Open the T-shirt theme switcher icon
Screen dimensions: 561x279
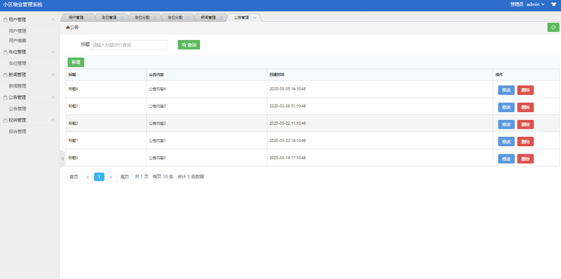pos(554,4)
